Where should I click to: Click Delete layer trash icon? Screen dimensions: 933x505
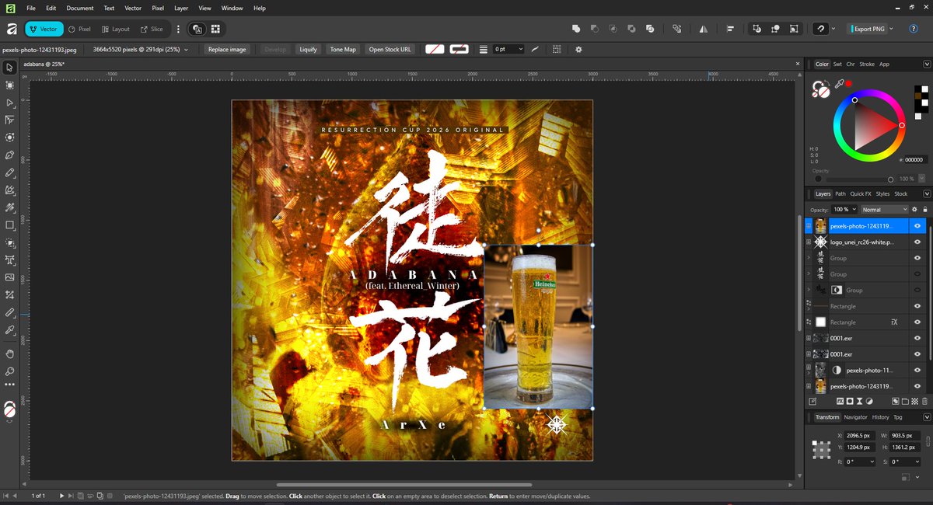click(x=924, y=401)
